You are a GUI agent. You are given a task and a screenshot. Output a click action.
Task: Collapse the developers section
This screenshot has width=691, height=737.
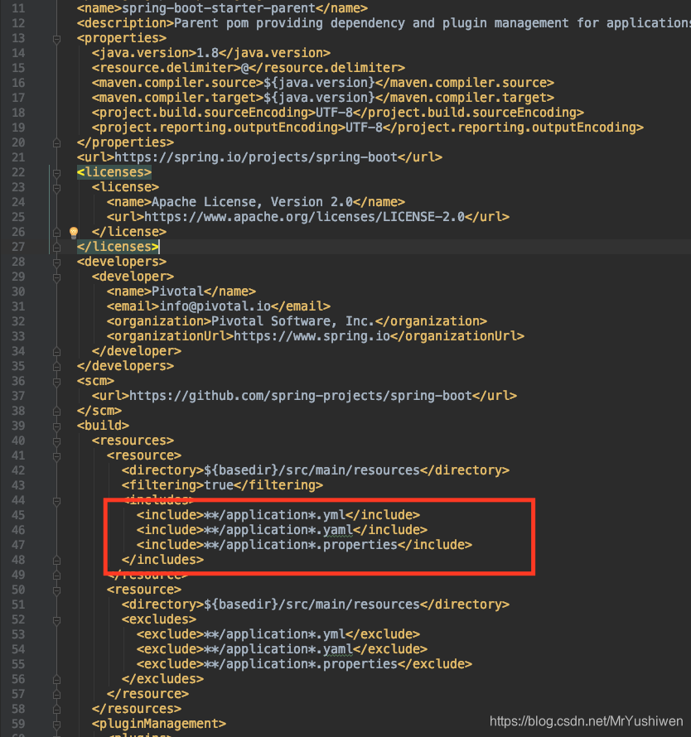click(x=56, y=261)
